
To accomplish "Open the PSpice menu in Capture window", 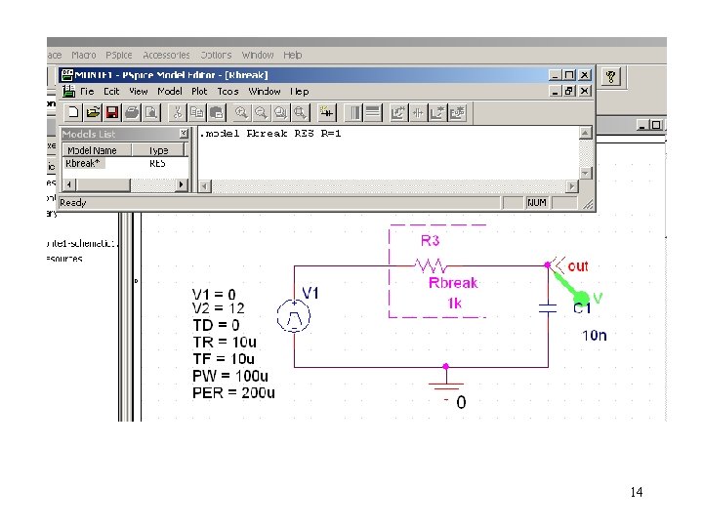I will [119, 55].
